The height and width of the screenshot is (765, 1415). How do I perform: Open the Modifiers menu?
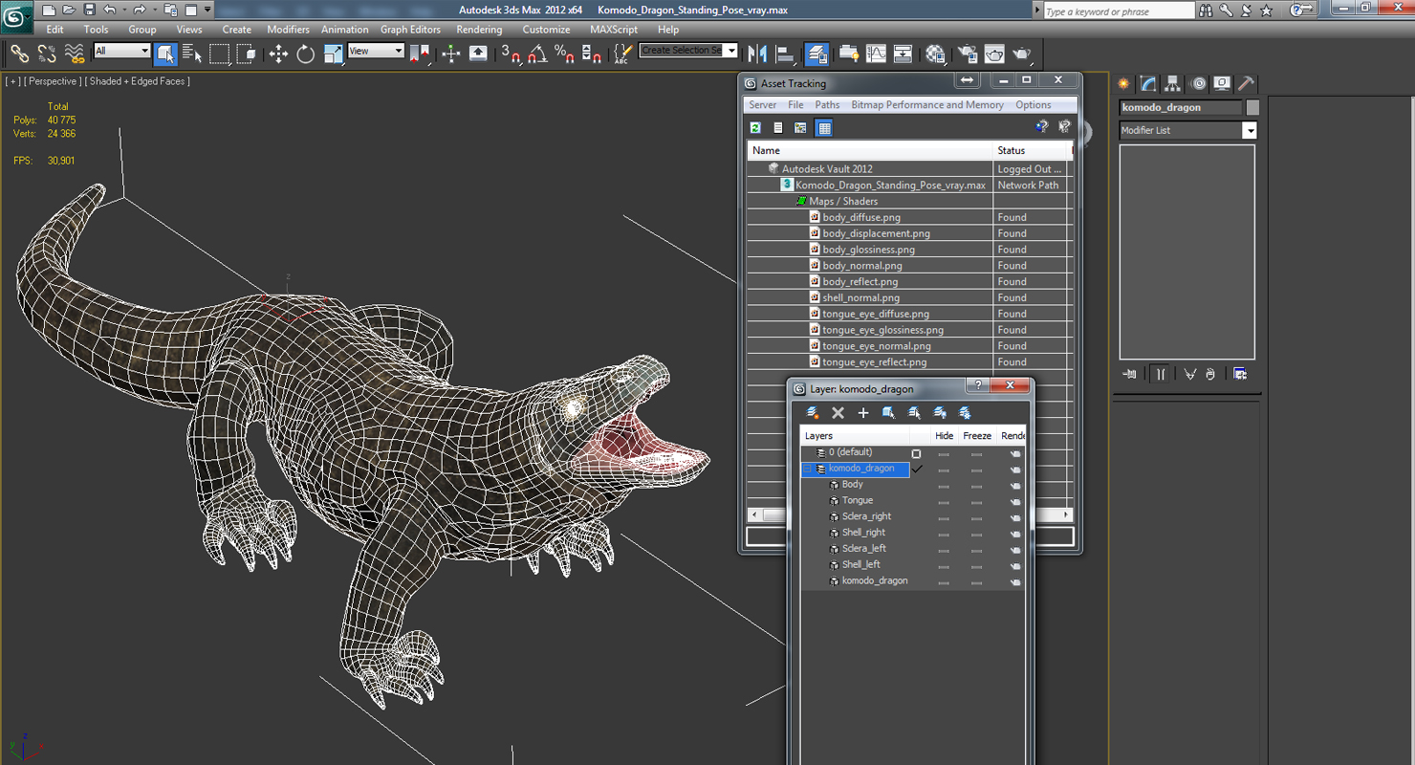point(288,30)
